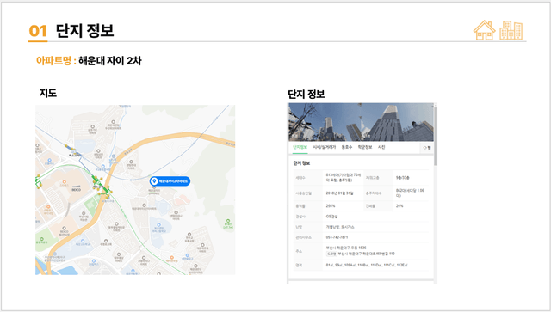The height and width of the screenshot is (312, 551).
Task: Click the blue school icon below the pin
Action: point(158,225)
